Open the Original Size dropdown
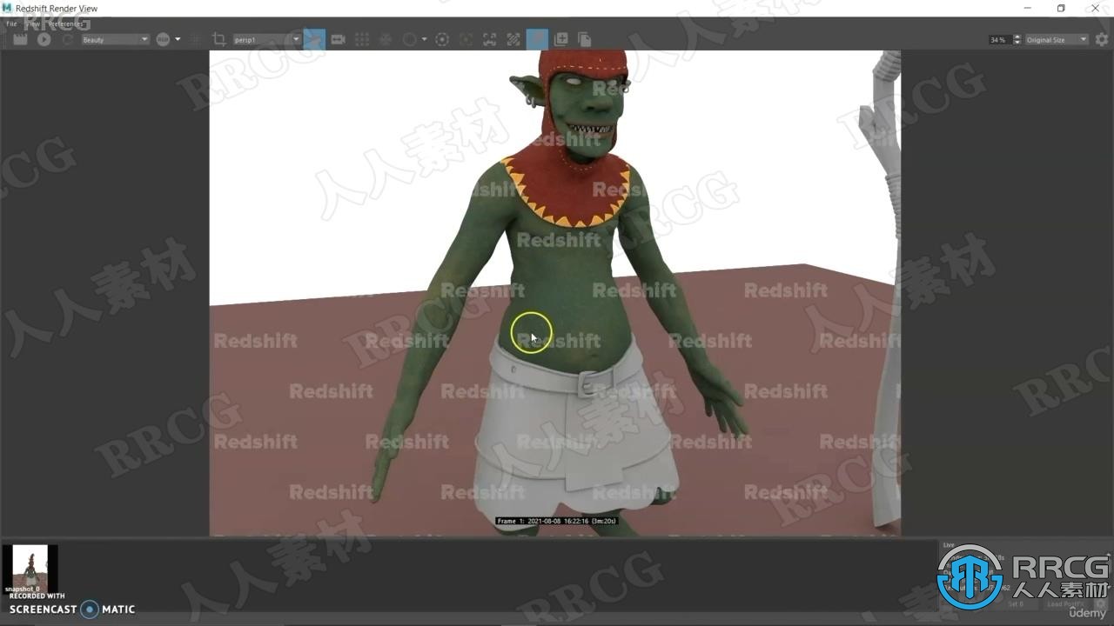The image size is (1114, 626). [1057, 39]
